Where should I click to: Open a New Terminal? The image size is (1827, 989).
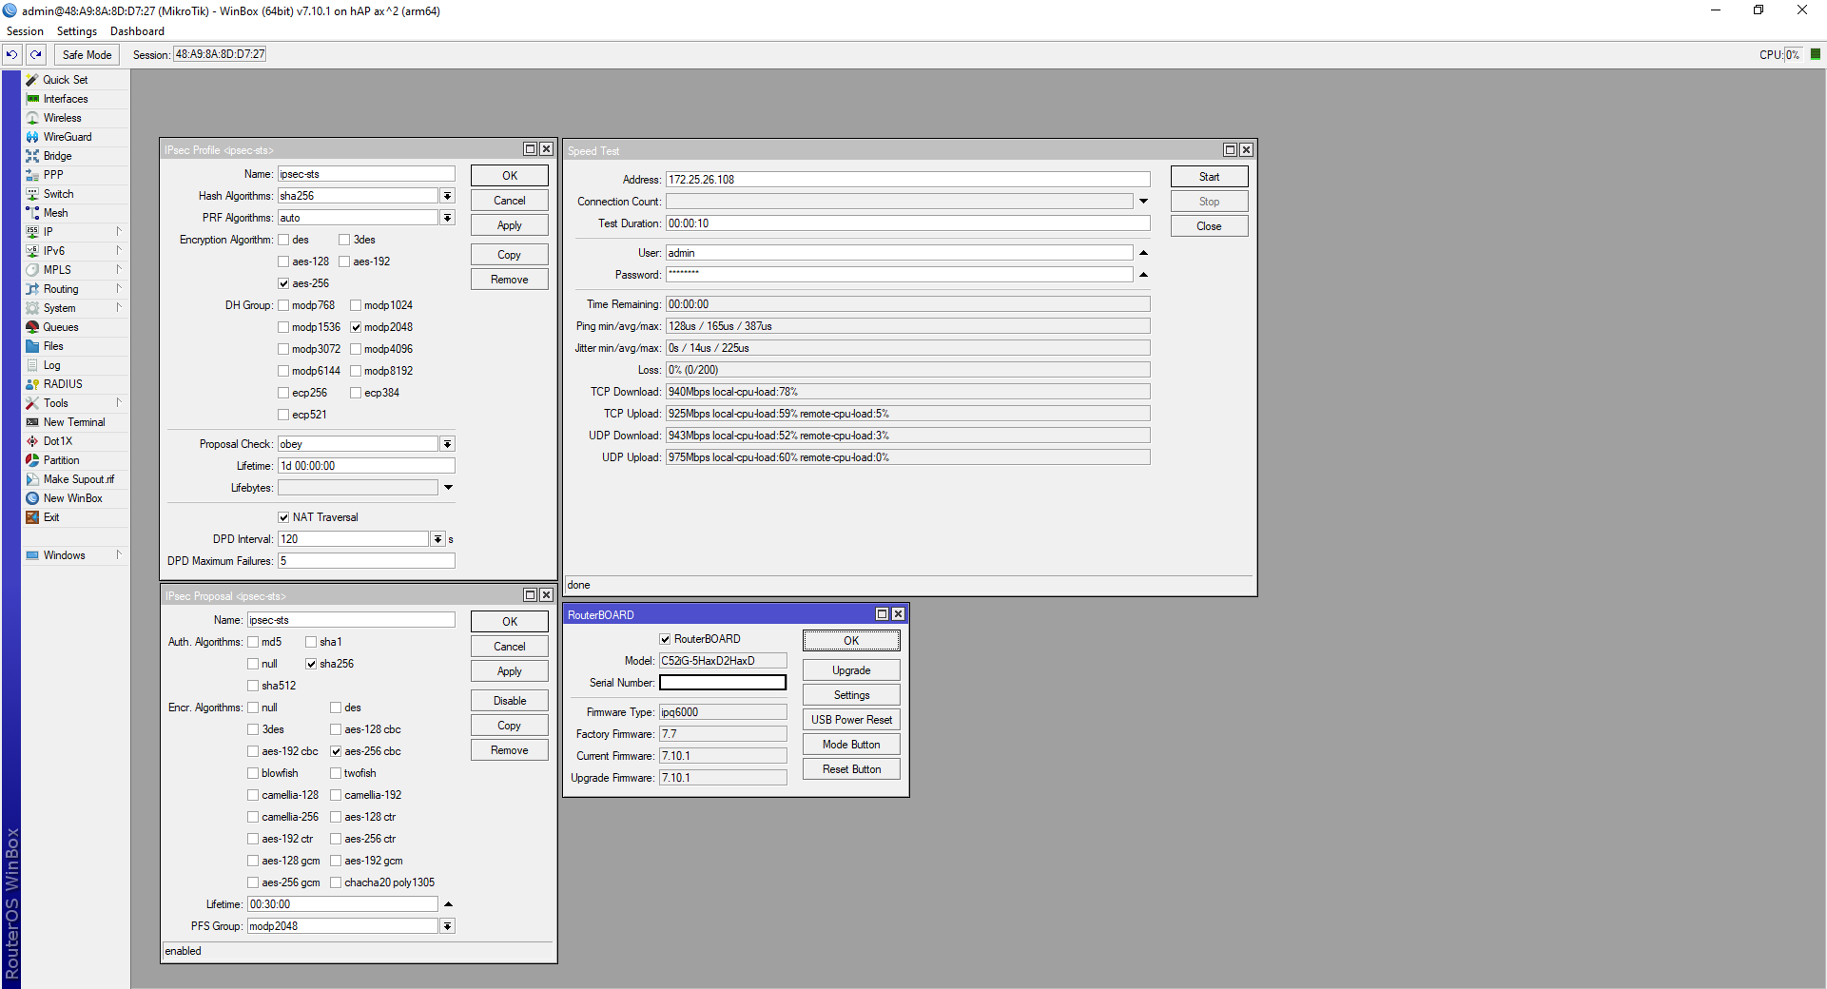pos(74,422)
